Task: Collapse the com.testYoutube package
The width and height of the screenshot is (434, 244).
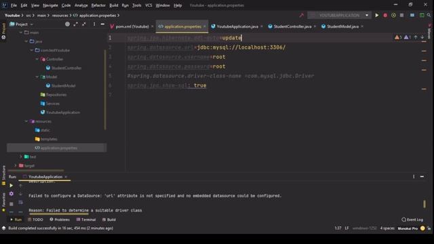Action: [32, 50]
